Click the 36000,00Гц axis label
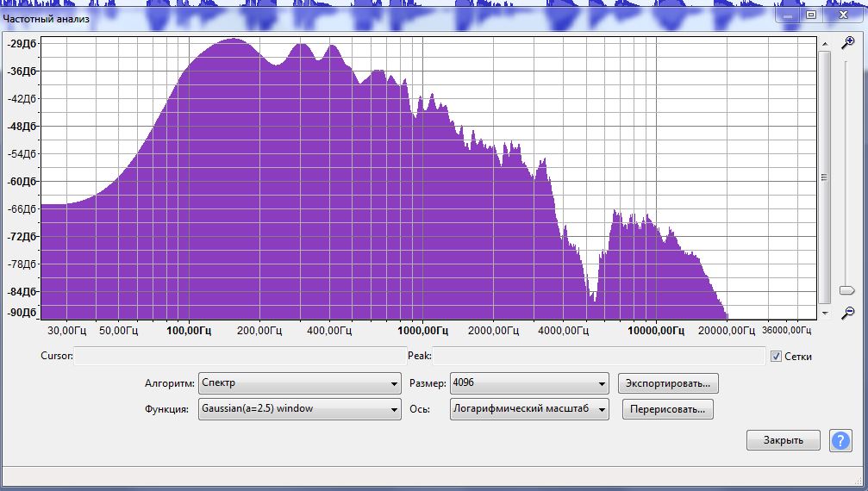Image resolution: width=868 pixels, height=491 pixels. [x=787, y=330]
